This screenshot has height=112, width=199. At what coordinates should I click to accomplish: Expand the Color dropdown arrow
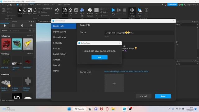pos(96,16)
